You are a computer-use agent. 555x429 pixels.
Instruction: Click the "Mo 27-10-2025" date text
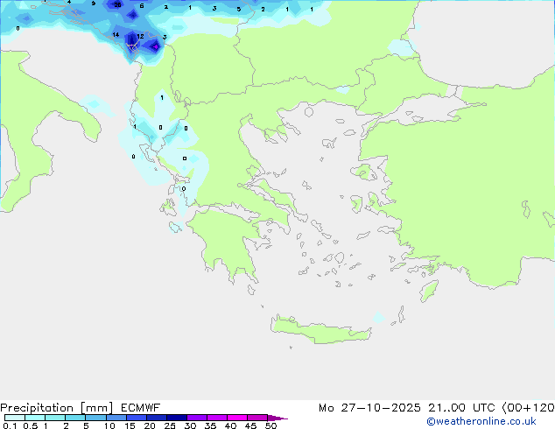[x=369, y=408]
